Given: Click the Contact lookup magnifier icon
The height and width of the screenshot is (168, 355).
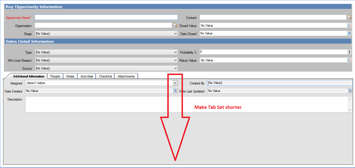Looking at the screenshot, I should coord(349,17).
